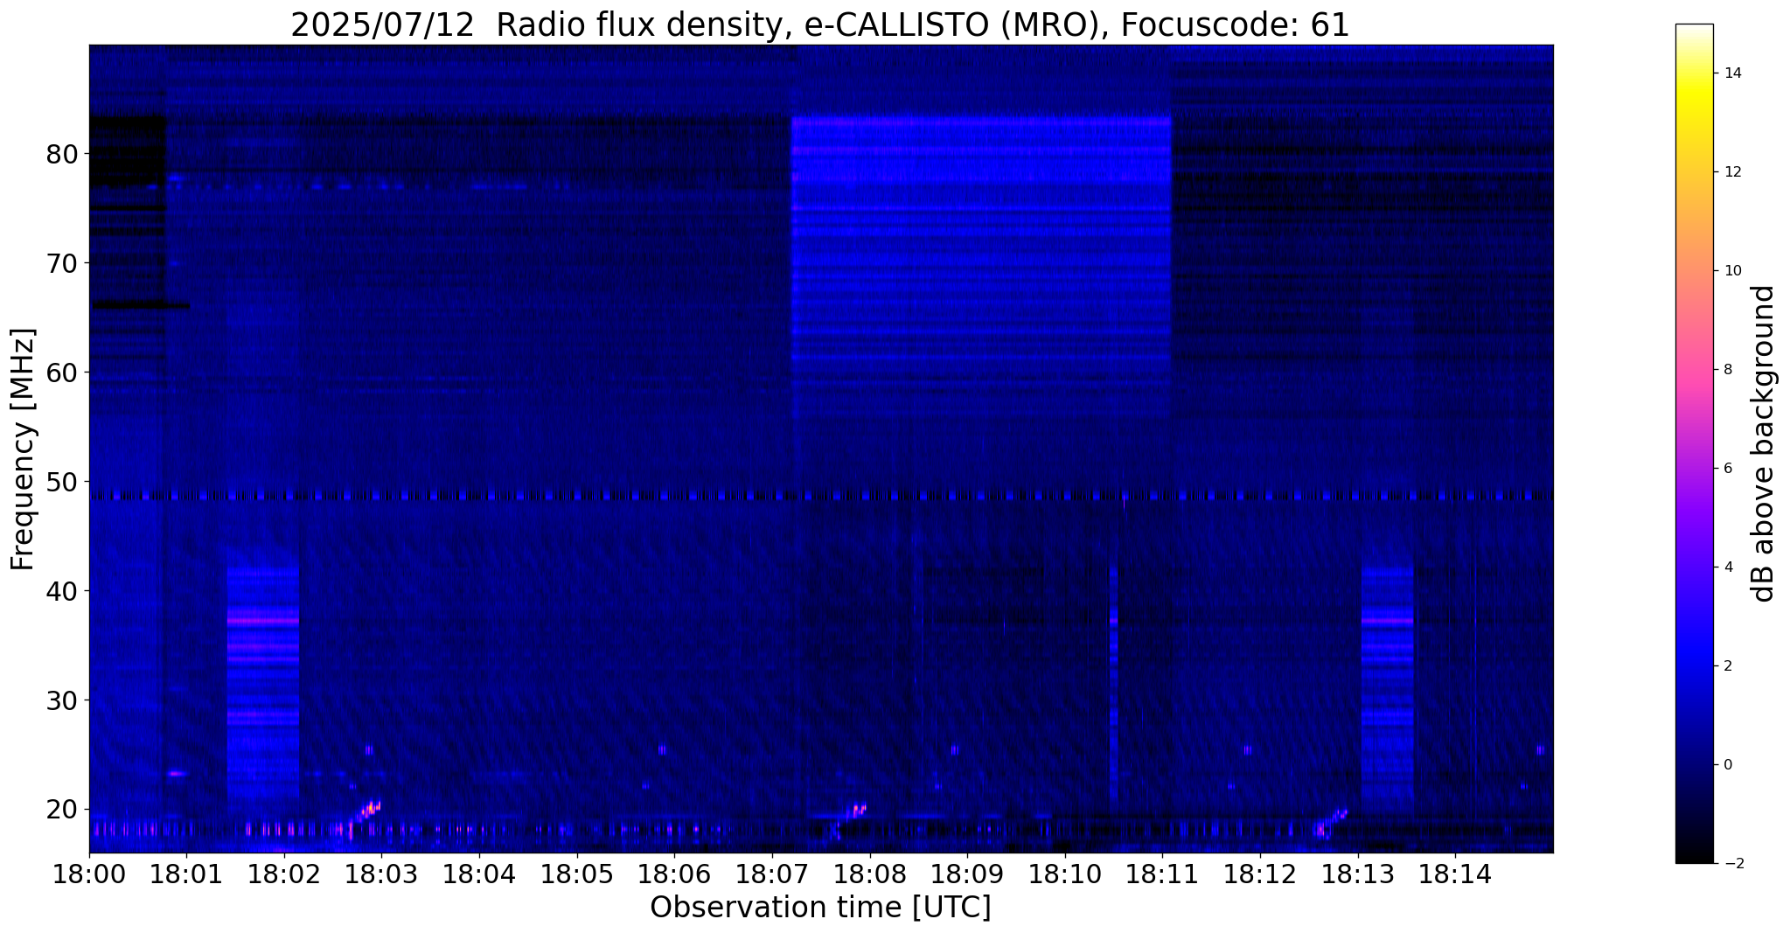Click the 18:05 time tick label

click(576, 874)
